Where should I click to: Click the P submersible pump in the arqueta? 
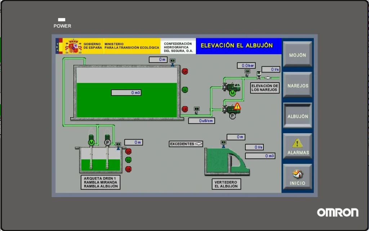coord(107,142)
